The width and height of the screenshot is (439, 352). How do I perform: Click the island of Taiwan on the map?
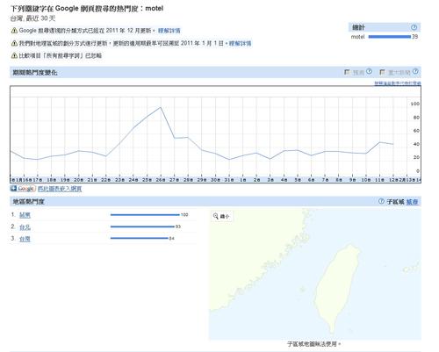[x=337, y=290]
